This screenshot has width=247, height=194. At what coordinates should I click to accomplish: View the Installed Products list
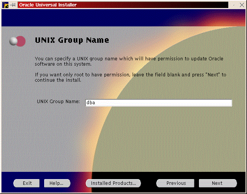point(113,183)
